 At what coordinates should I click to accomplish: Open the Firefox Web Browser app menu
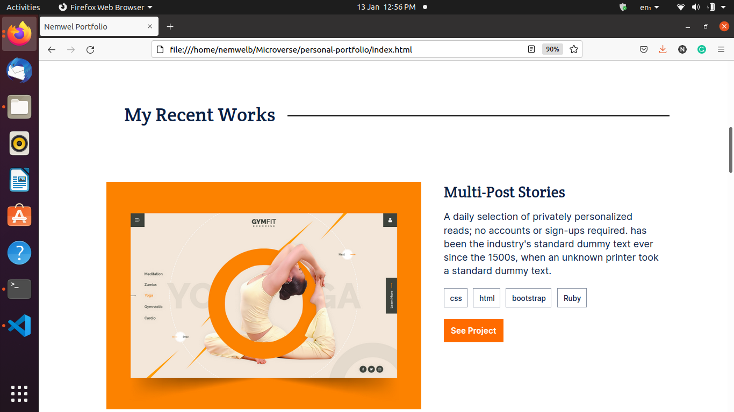105,7
